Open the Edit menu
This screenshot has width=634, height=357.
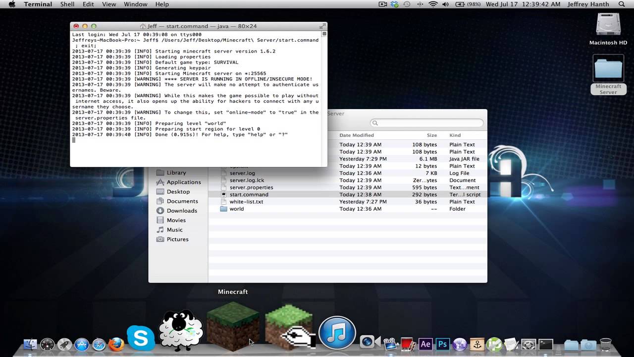88,4
